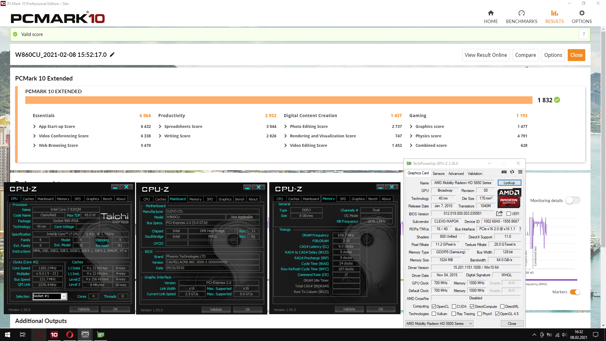This screenshot has height=341, width=606.
Task: Expand Writing Score details
Action: click(x=160, y=136)
